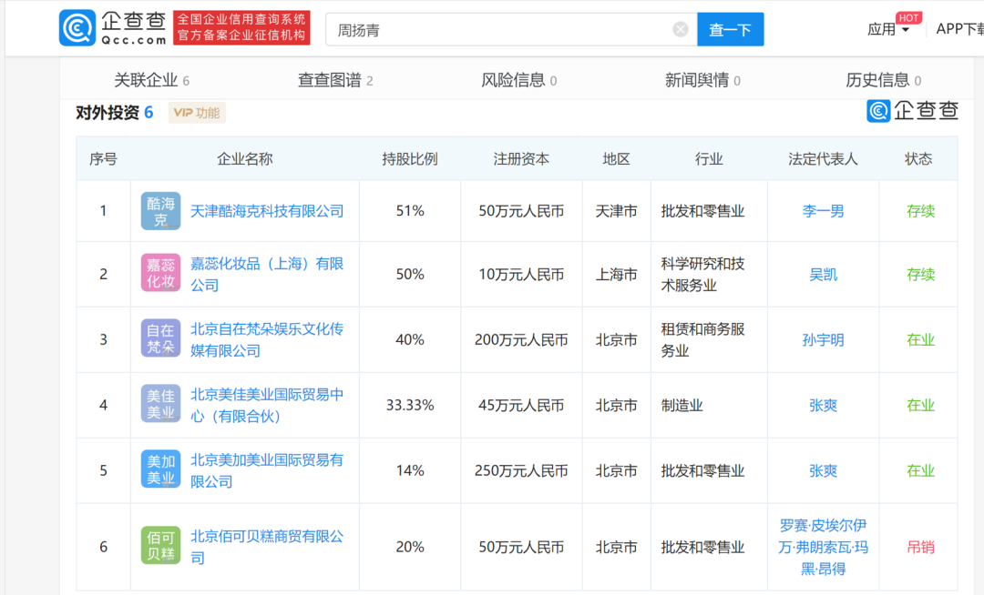The width and height of the screenshot is (984, 595).
Task: Click the 存续 status in the 酷海克 row
Action: 920,211
